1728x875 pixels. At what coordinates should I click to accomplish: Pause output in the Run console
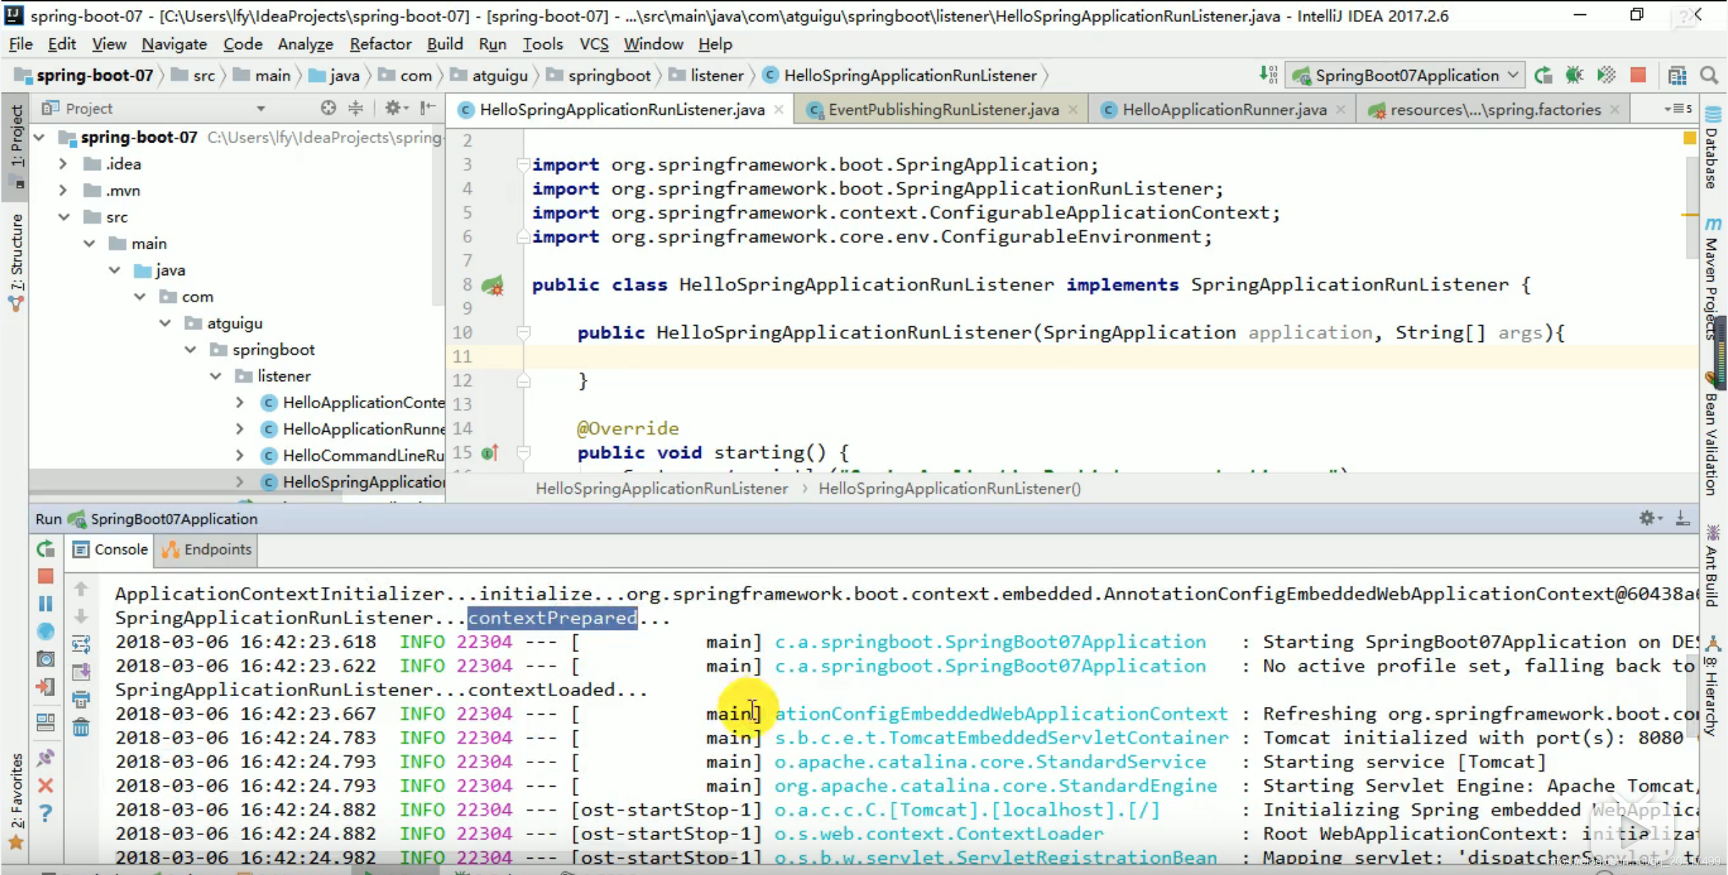tap(46, 604)
